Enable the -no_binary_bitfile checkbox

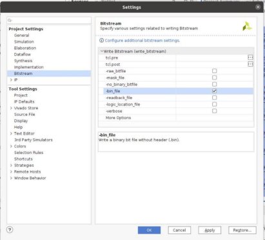coord(214,84)
